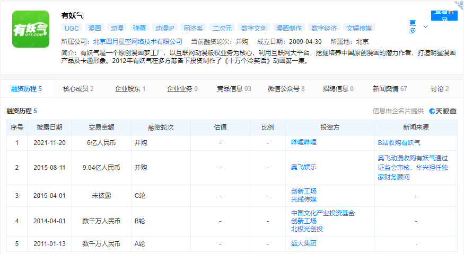
Task: Select the UGC tag
Action: 72,28
